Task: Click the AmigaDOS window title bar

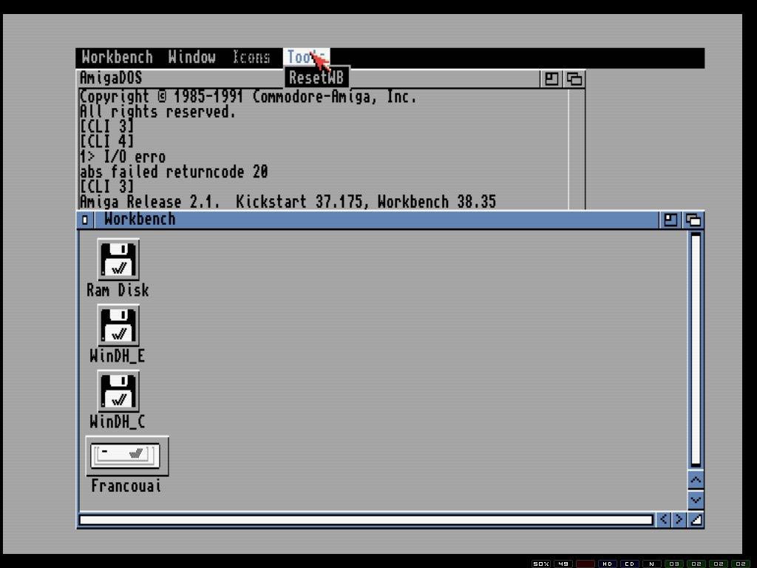Action: click(308, 78)
